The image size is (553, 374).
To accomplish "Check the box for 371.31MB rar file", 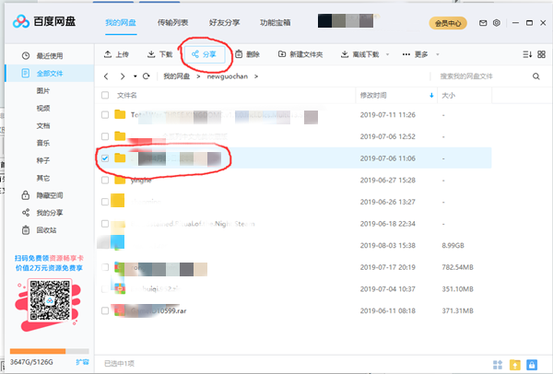I will [105, 310].
